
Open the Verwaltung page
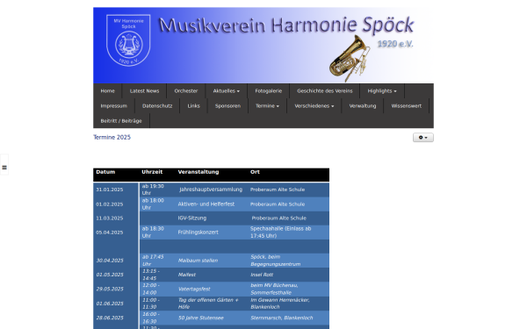(x=363, y=106)
